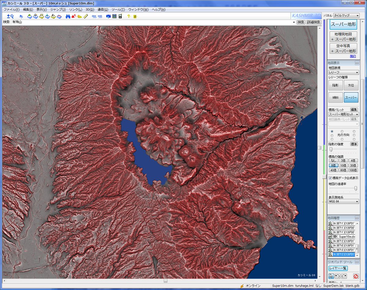Click the yellow question mark help icon
The width and height of the screenshot is (367, 290).
point(129,16)
